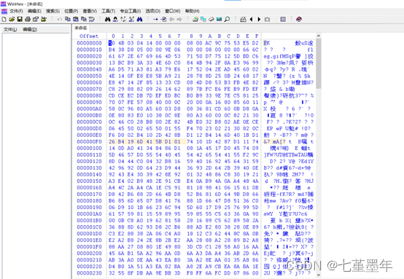Viewport: 404px width, 279px height.
Task: Click the black right triangle arrow
Action: click(259, 19)
